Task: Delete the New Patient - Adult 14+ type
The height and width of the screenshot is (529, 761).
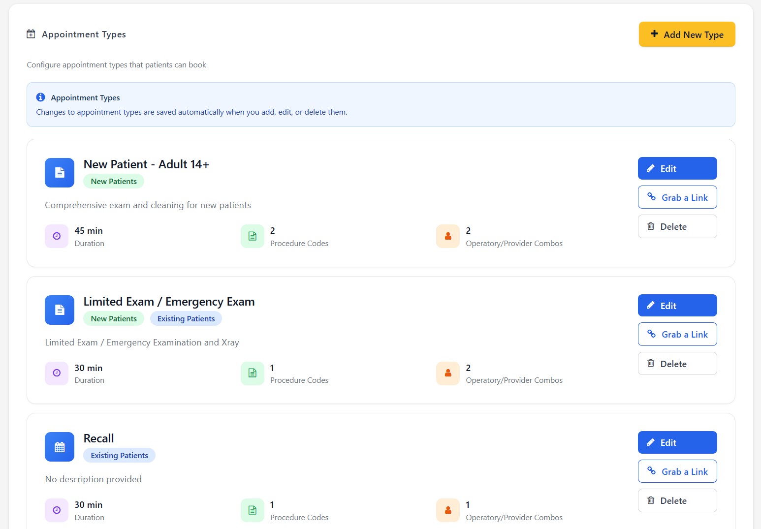Action: [x=677, y=226]
